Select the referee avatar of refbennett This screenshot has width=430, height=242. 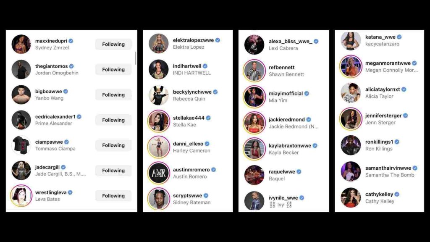pos(254,71)
